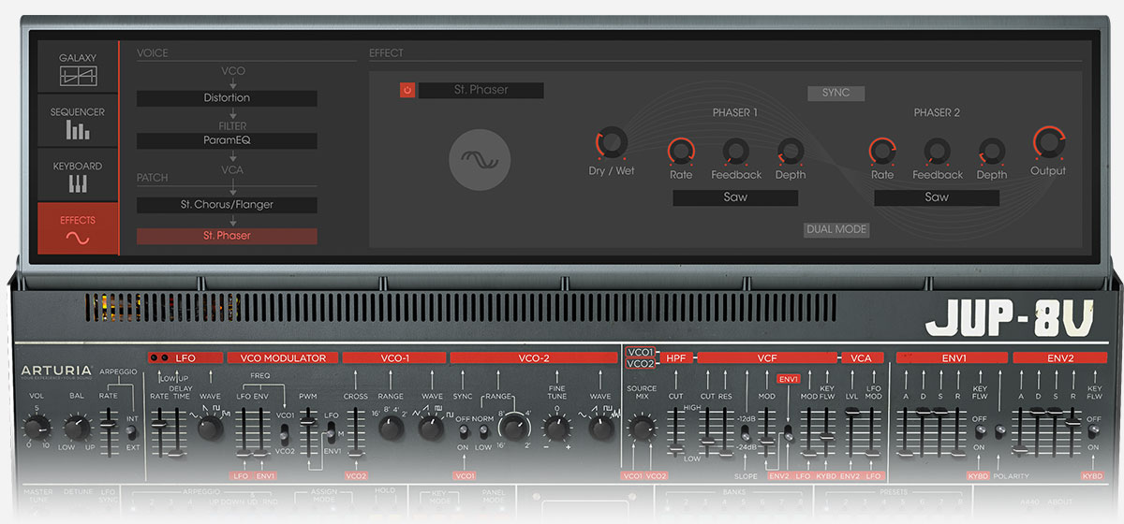Click the HPF section label
Viewport: 1124px width, 524px height.
click(x=676, y=357)
